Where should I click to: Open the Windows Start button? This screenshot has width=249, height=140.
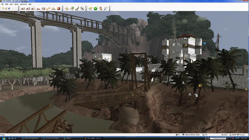click(4, 138)
